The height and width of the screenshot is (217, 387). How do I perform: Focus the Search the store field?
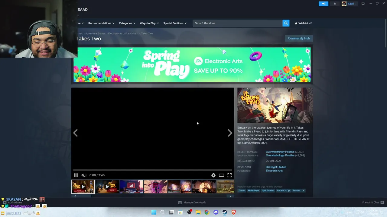click(238, 23)
